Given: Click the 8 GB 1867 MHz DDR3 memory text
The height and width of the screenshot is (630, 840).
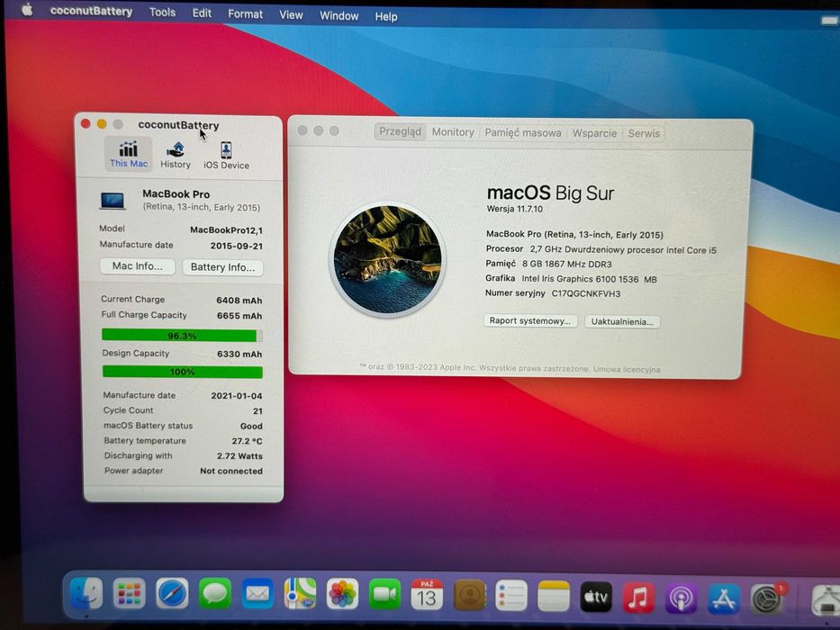Looking at the screenshot, I should click(567, 264).
